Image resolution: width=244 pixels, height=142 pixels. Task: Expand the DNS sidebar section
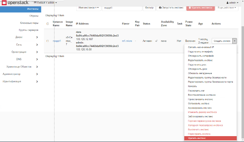[x=37, y=59]
